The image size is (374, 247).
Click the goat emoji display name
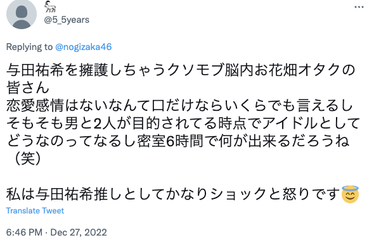[x=50, y=6]
